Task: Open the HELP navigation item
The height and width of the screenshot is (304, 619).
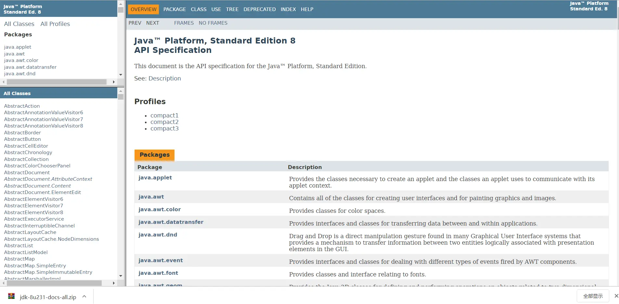Action: coord(307,9)
